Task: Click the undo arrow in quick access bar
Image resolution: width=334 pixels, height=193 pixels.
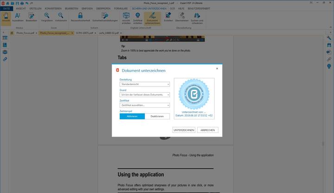Action: 27,3
